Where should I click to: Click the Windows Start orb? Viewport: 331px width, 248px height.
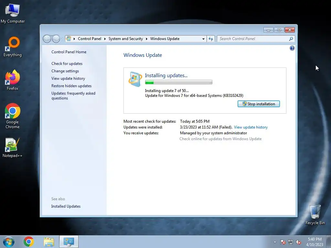click(9, 242)
